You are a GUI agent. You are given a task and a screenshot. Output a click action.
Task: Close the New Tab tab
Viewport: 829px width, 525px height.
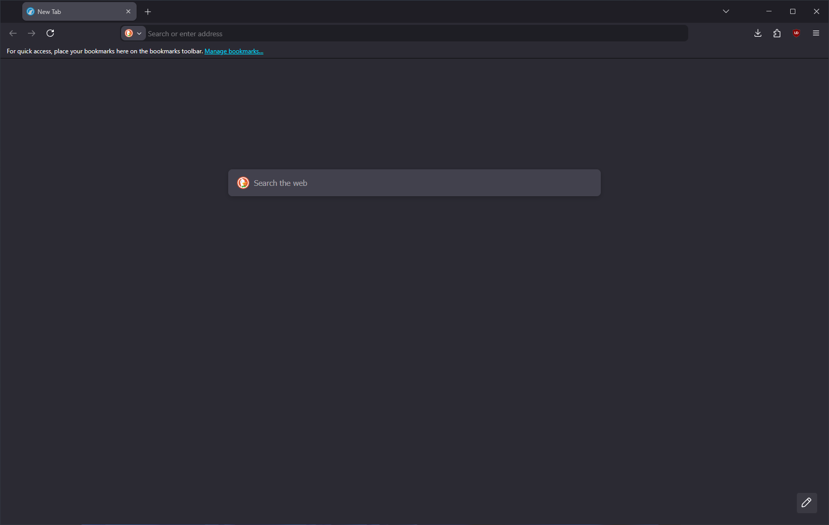coord(128,11)
